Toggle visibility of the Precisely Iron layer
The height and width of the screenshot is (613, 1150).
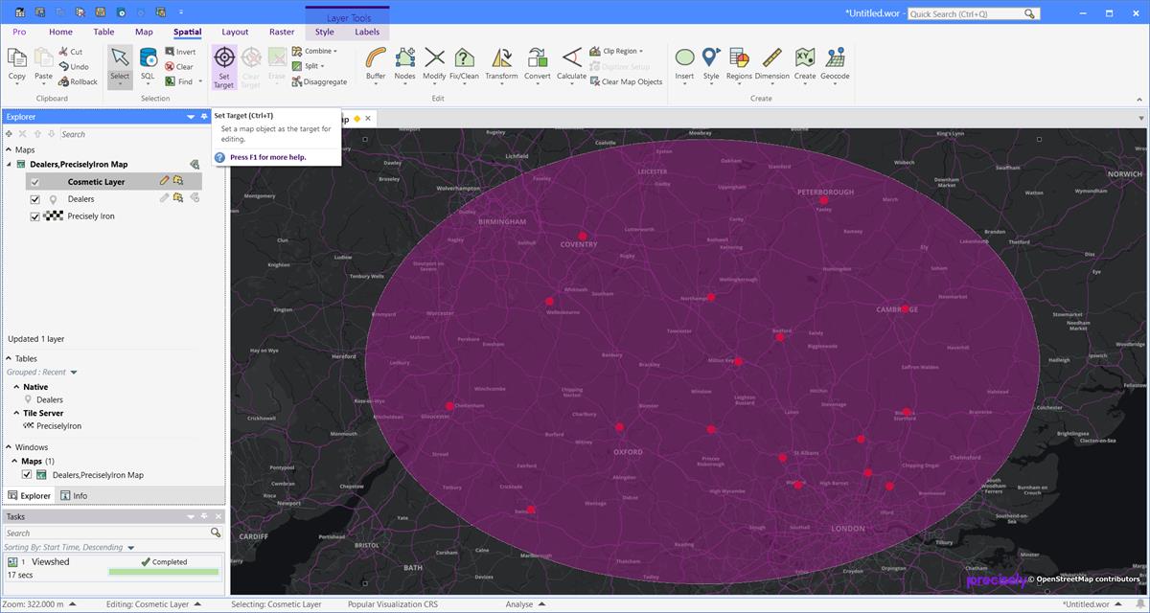(x=35, y=216)
